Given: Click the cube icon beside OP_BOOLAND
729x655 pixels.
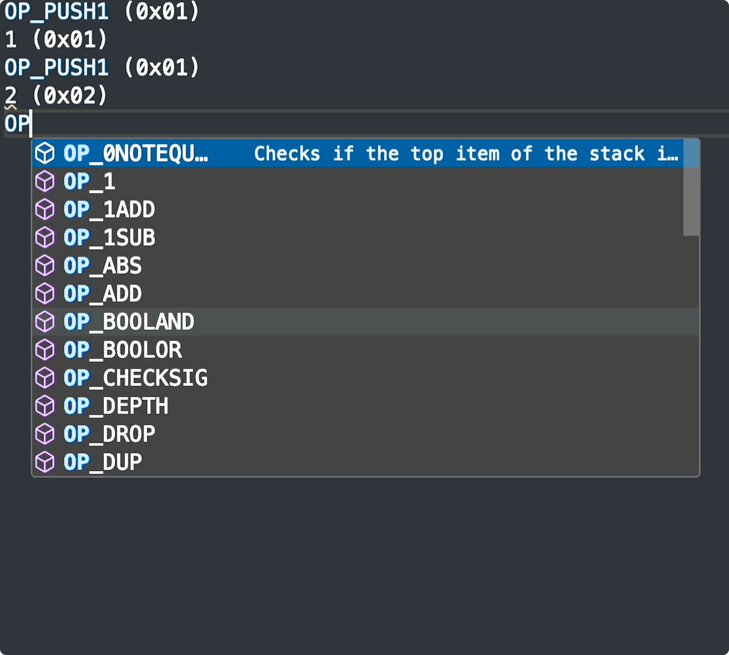Looking at the screenshot, I should click(45, 322).
